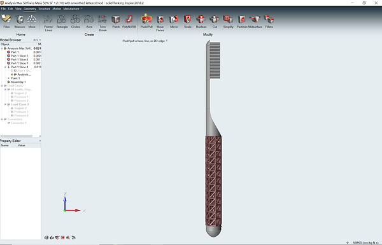Open the Structure ribbon tab
The width and height of the screenshot is (382, 245).
44,9
